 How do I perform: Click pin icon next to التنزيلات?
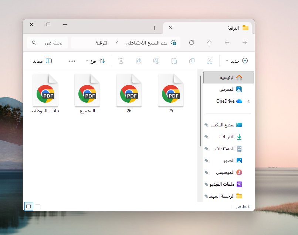[206, 137]
